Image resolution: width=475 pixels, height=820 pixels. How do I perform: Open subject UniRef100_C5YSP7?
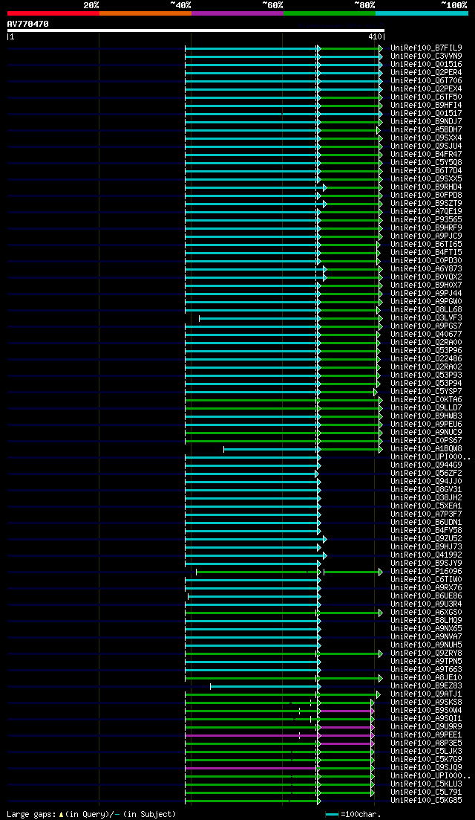(x=426, y=392)
